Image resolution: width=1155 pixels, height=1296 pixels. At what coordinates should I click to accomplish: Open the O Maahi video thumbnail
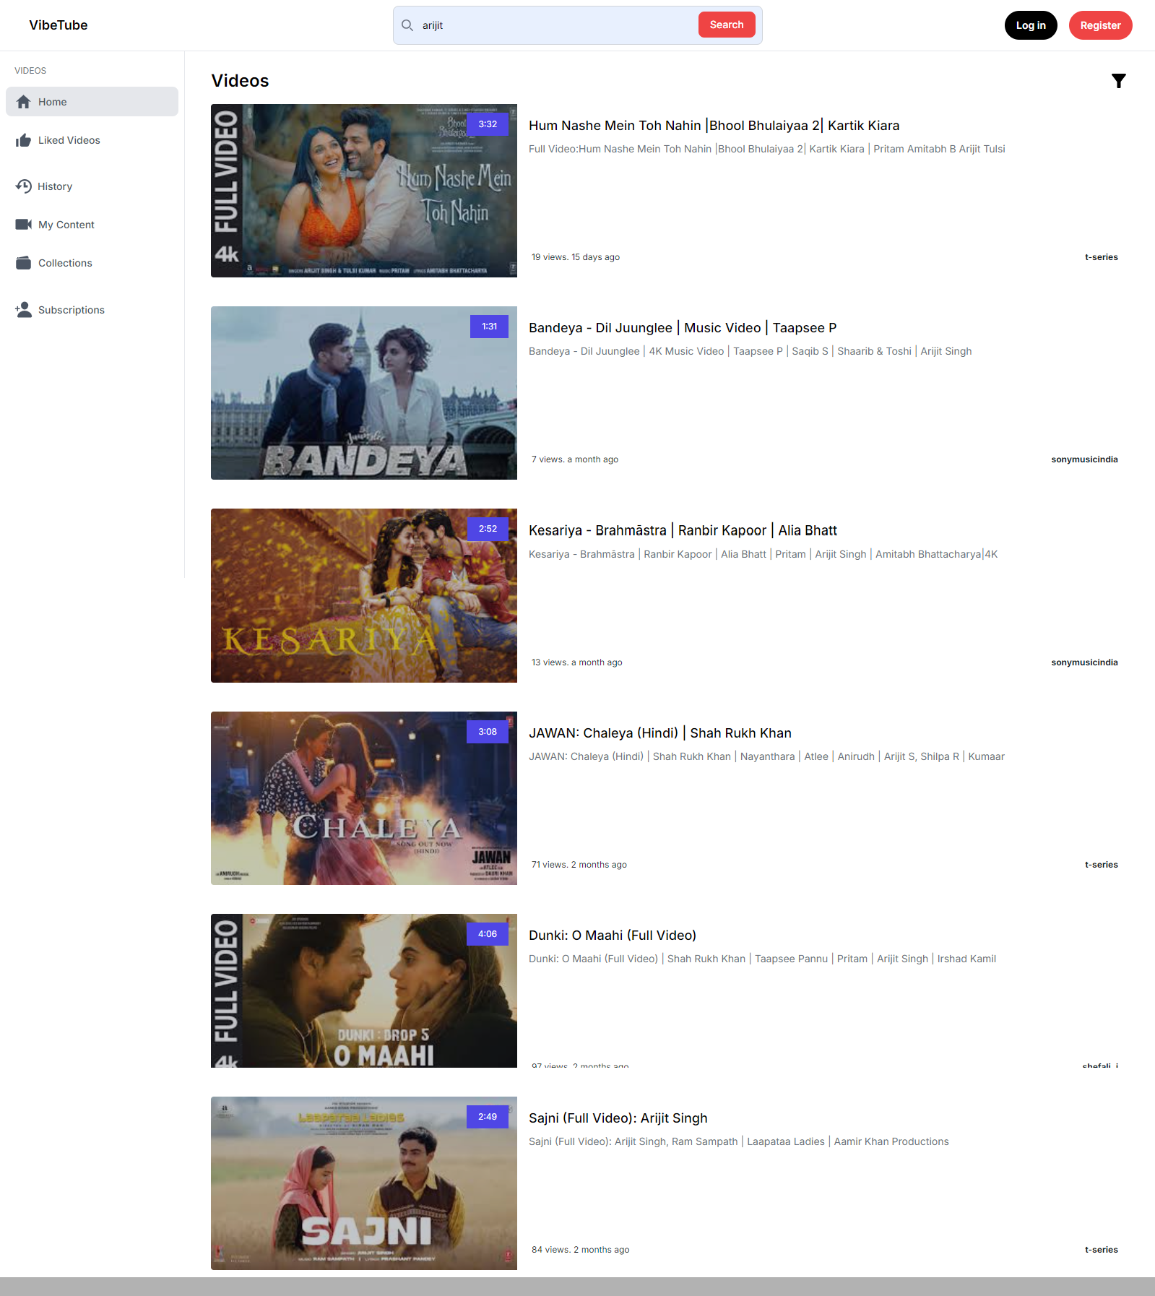point(364,990)
